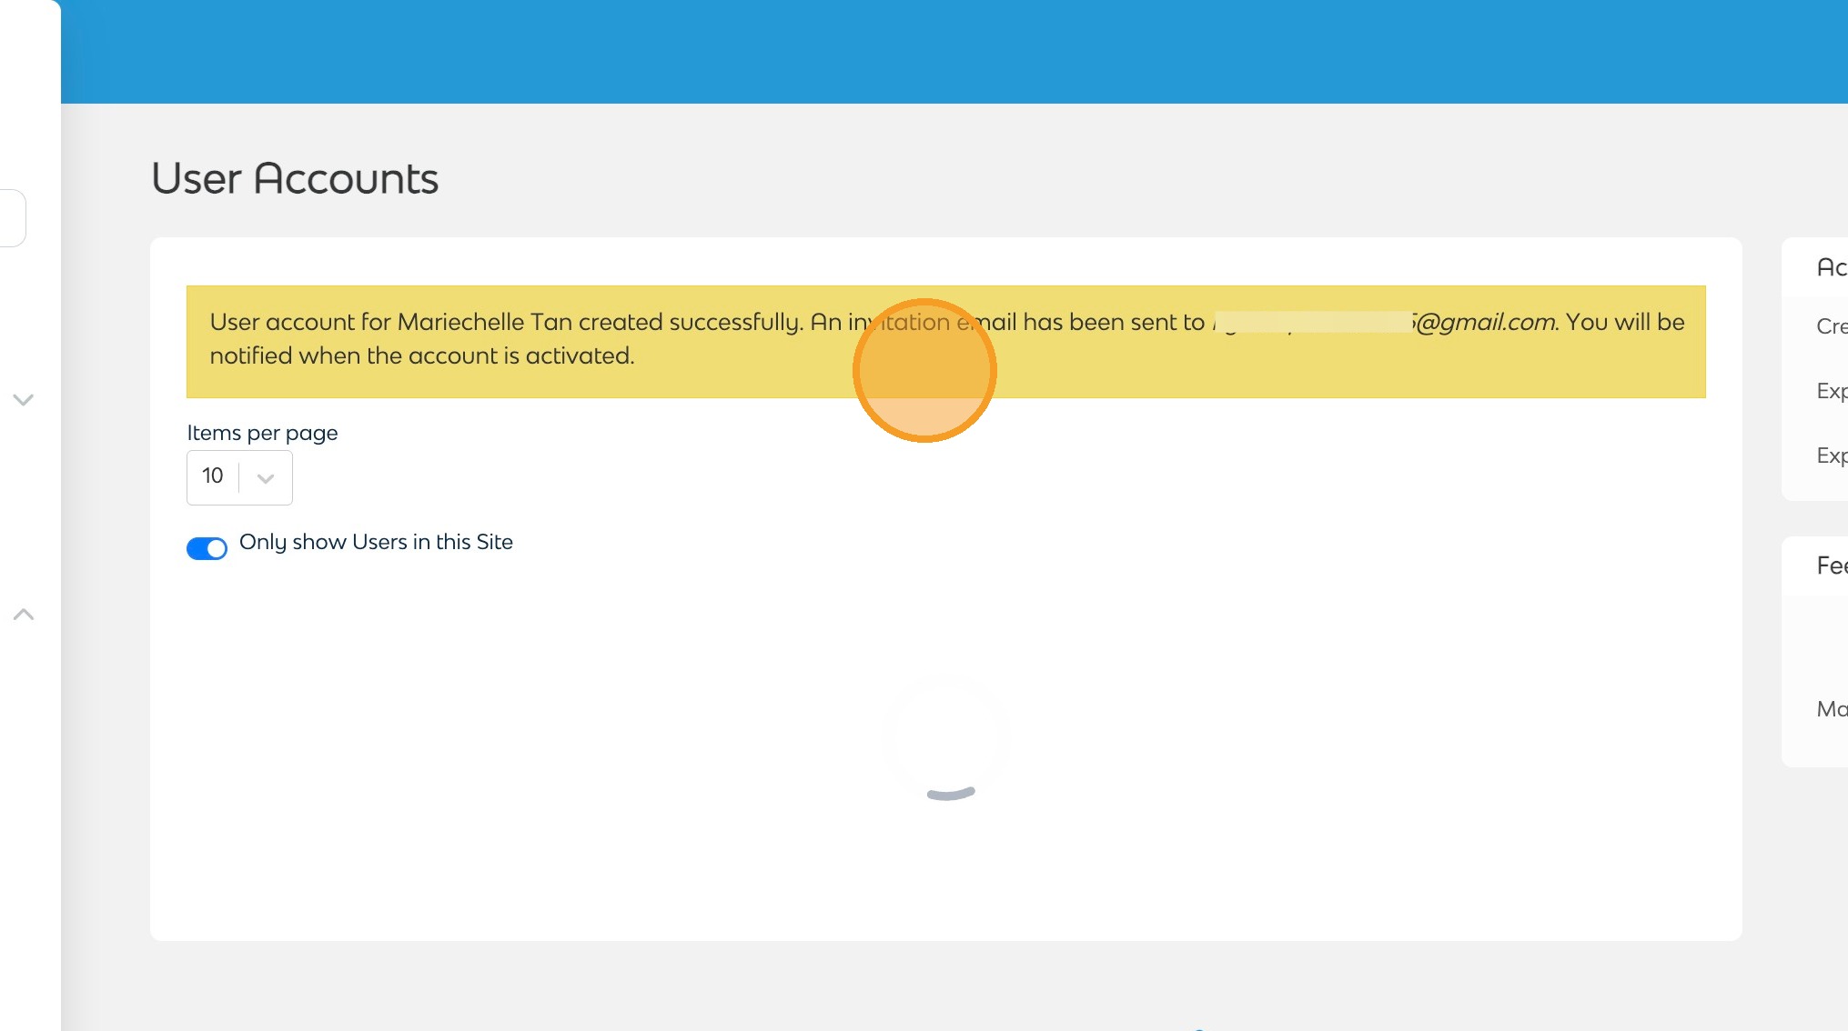Expand the sidebar section with the down chevron

coord(24,399)
